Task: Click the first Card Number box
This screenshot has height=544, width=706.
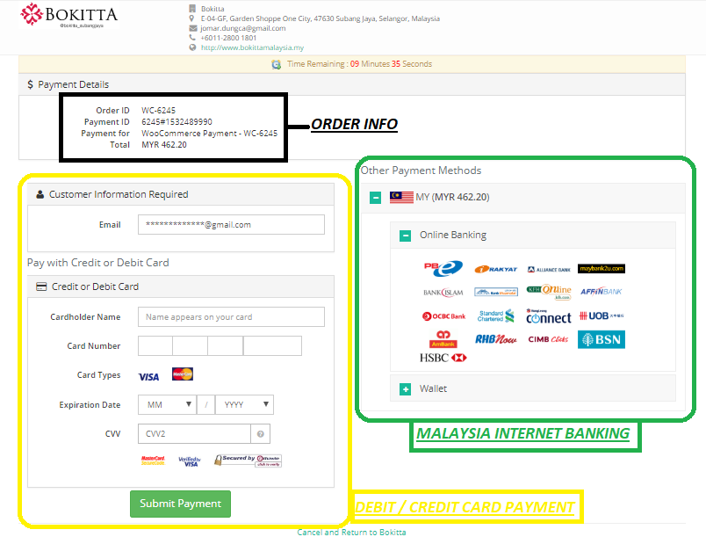Action: coord(155,345)
